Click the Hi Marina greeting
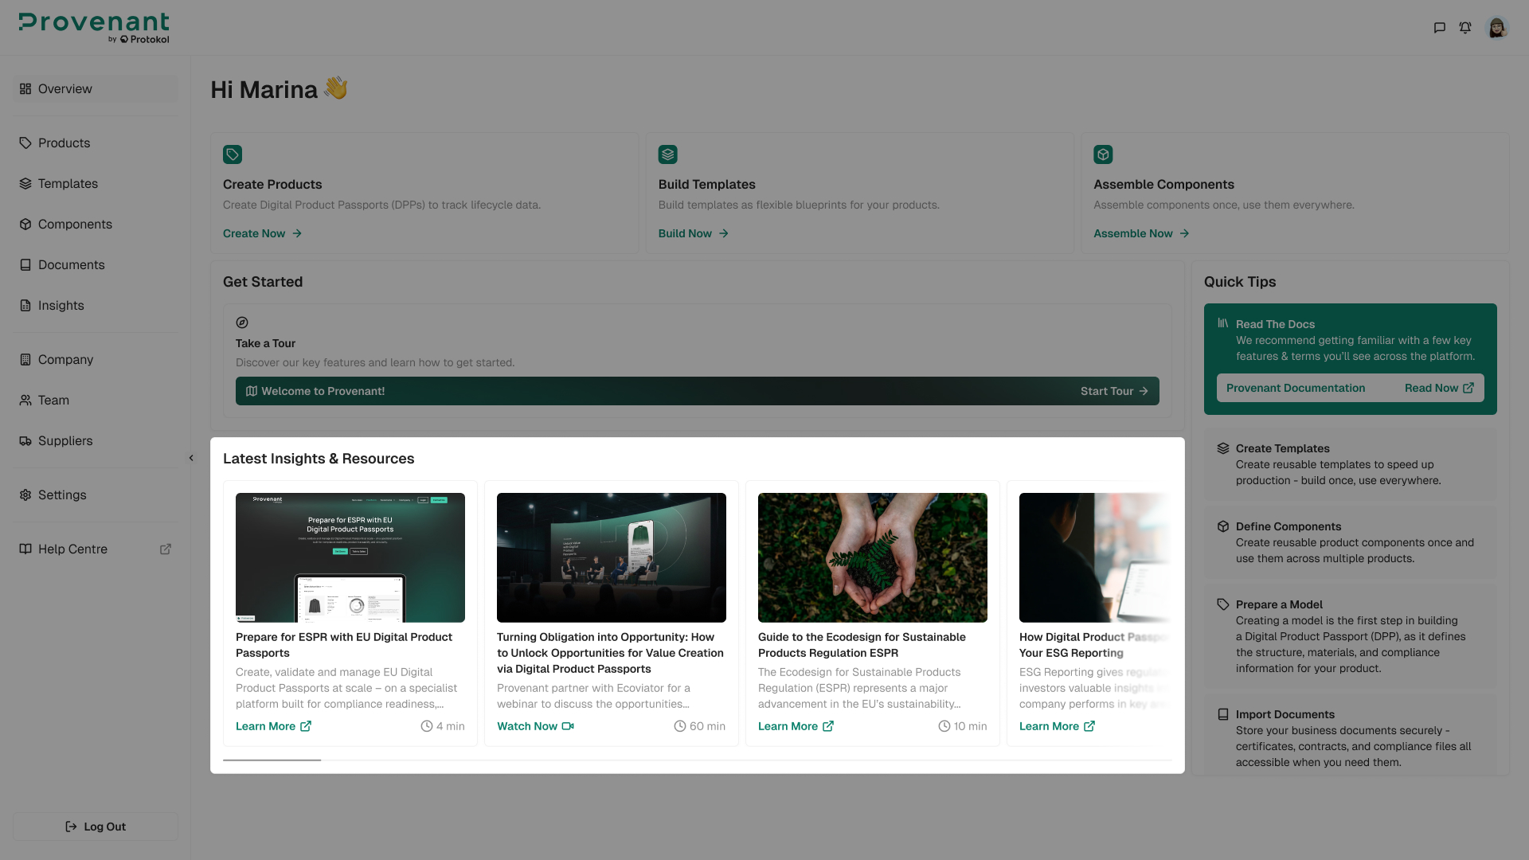This screenshot has height=860, width=1529. click(279, 89)
